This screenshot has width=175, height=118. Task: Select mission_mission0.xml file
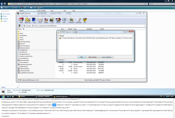pos(26,56)
